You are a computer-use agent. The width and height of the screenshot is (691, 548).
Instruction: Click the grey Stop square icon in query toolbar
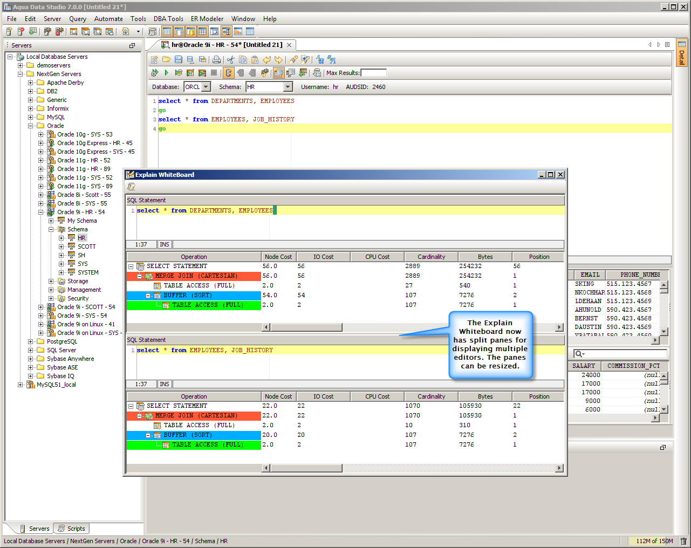coord(214,73)
